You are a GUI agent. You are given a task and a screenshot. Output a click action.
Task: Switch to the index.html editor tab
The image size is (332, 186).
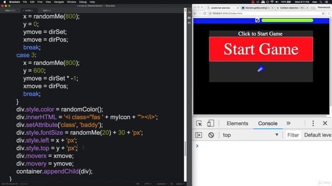[x=10, y=10]
